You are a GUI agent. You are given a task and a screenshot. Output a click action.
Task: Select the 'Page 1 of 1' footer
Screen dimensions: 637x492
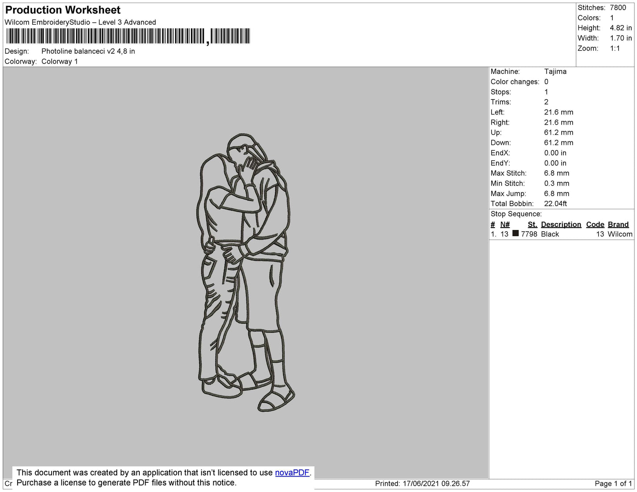tap(613, 484)
